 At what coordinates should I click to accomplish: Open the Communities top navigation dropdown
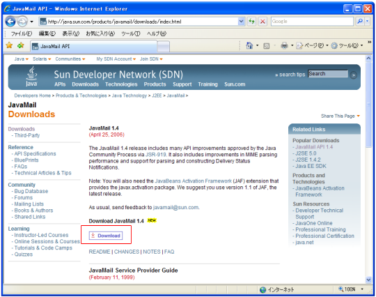point(70,59)
